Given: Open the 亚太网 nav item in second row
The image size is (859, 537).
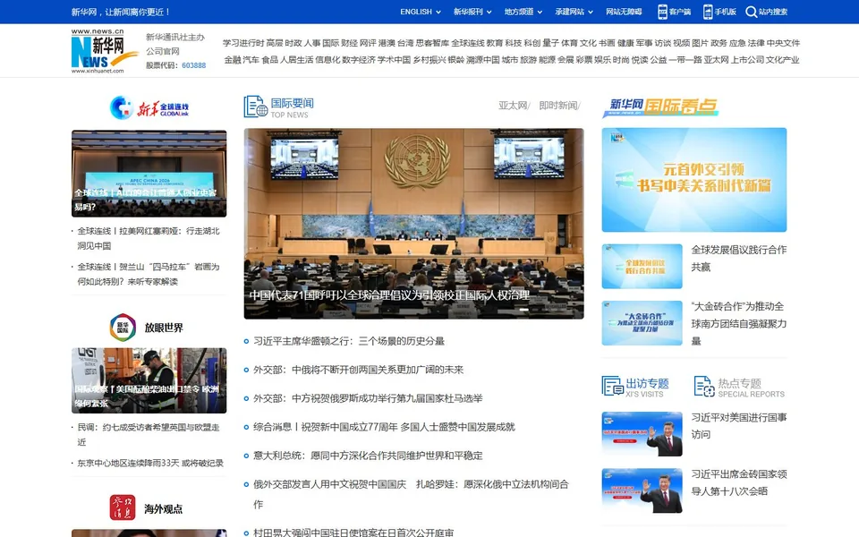Looking at the screenshot, I should pyautogui.click(x=716, y=60).
